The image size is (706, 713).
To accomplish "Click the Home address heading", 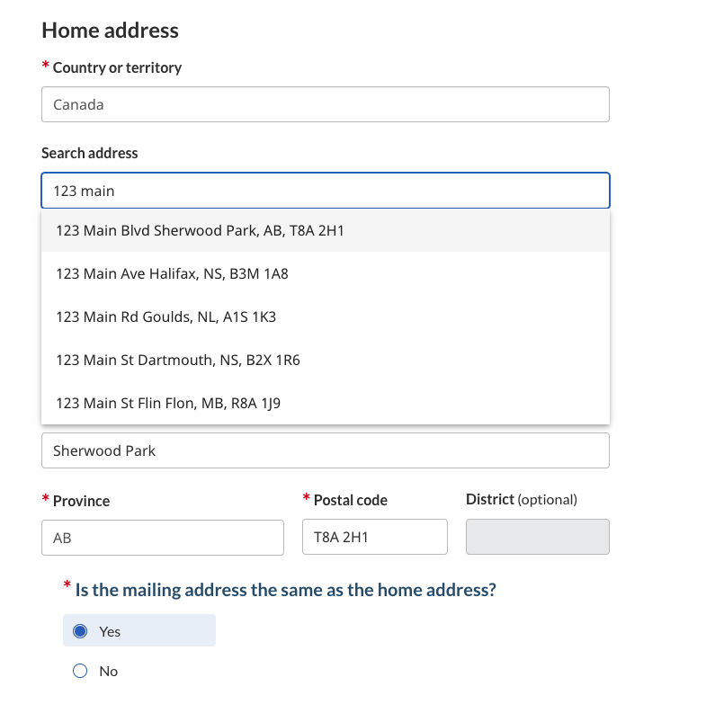I will pyautogui.click(x=110, y=31).
